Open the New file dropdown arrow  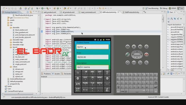[x=6, y=8]
